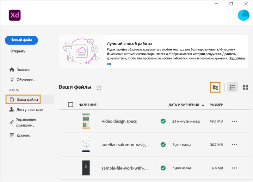This screenshot has width=253, height=182.
Task: Switch to grid view
Action: coord(245,87)
